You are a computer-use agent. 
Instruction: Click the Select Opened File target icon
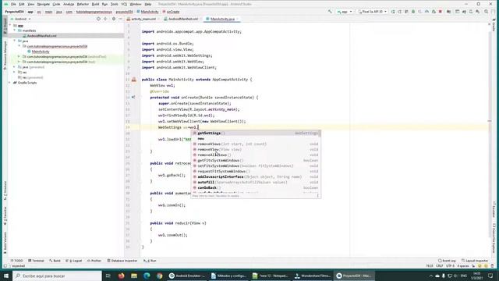(x=98, y=19)
